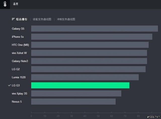Click the Lumia 1520 bar

coord(85,77)
